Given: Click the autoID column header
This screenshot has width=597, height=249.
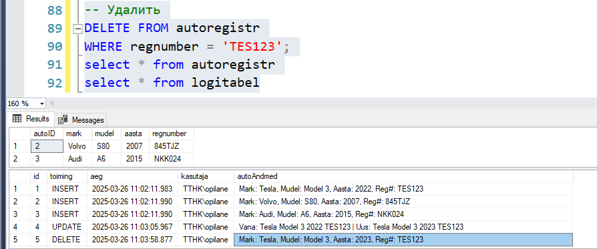Looking at the screenshot, I should pyautogui.click(x=47, y=134).
